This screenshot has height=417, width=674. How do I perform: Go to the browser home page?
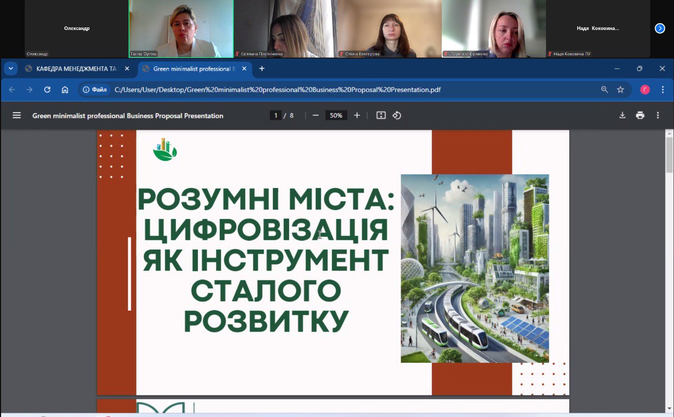point(65,90)
